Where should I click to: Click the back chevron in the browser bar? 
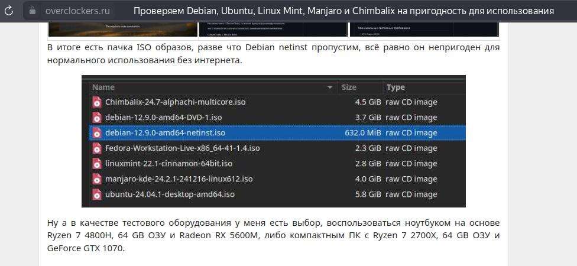pos(11,11)
